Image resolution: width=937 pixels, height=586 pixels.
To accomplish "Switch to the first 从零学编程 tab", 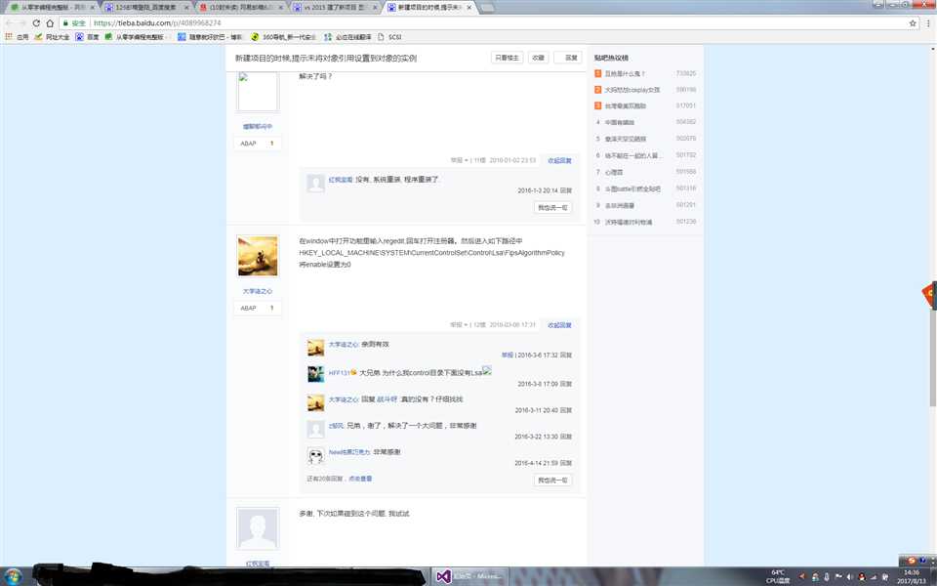I will pyautogui.click(x=52, y=7).
